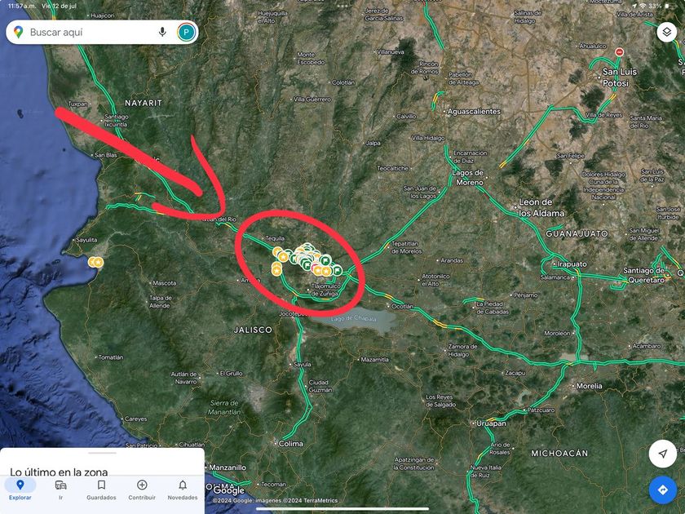
Task: Tap the blue directions button
Action: pos(662,490)
